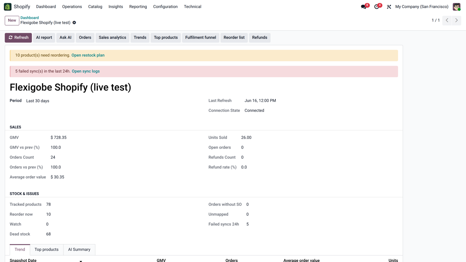Open the Refunds button
This screenshot has height=262, width=466.
click(259, 38)
